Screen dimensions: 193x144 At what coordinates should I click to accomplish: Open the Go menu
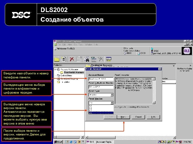click(x=75, y=45)
